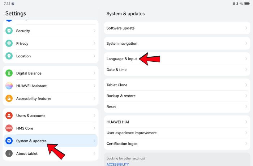Tap the About tablet info icon
Screen dimensions: 253x166
[9, 154]
